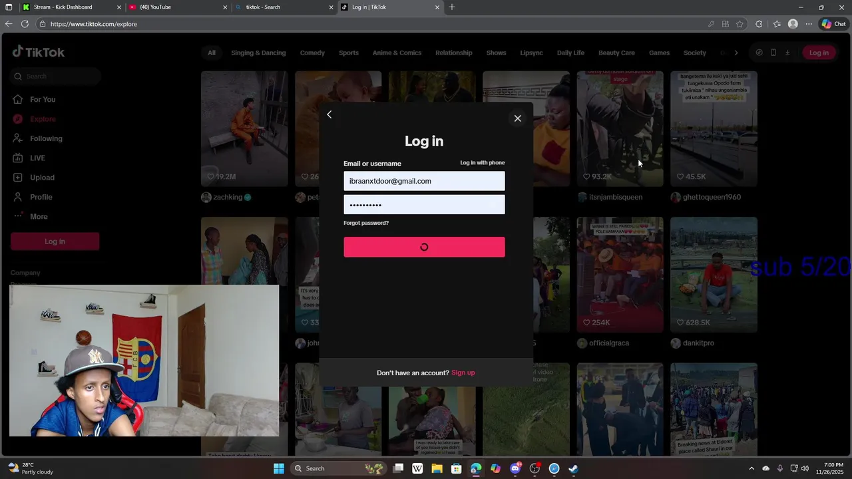Click the Email or username field
This screenshot has height=479, width=852.
[x=424, y=181]
